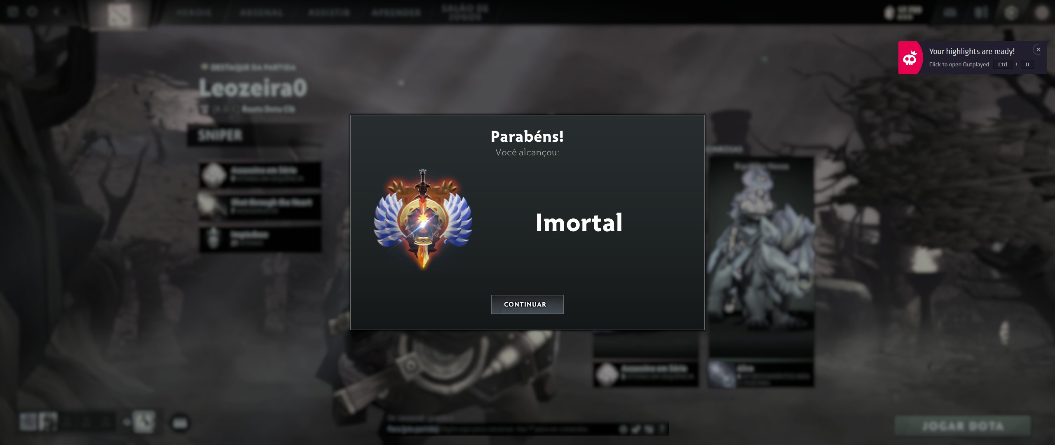Close the Outplayed highlights notification
1055x445 pixels.
tap(1038, 49)
